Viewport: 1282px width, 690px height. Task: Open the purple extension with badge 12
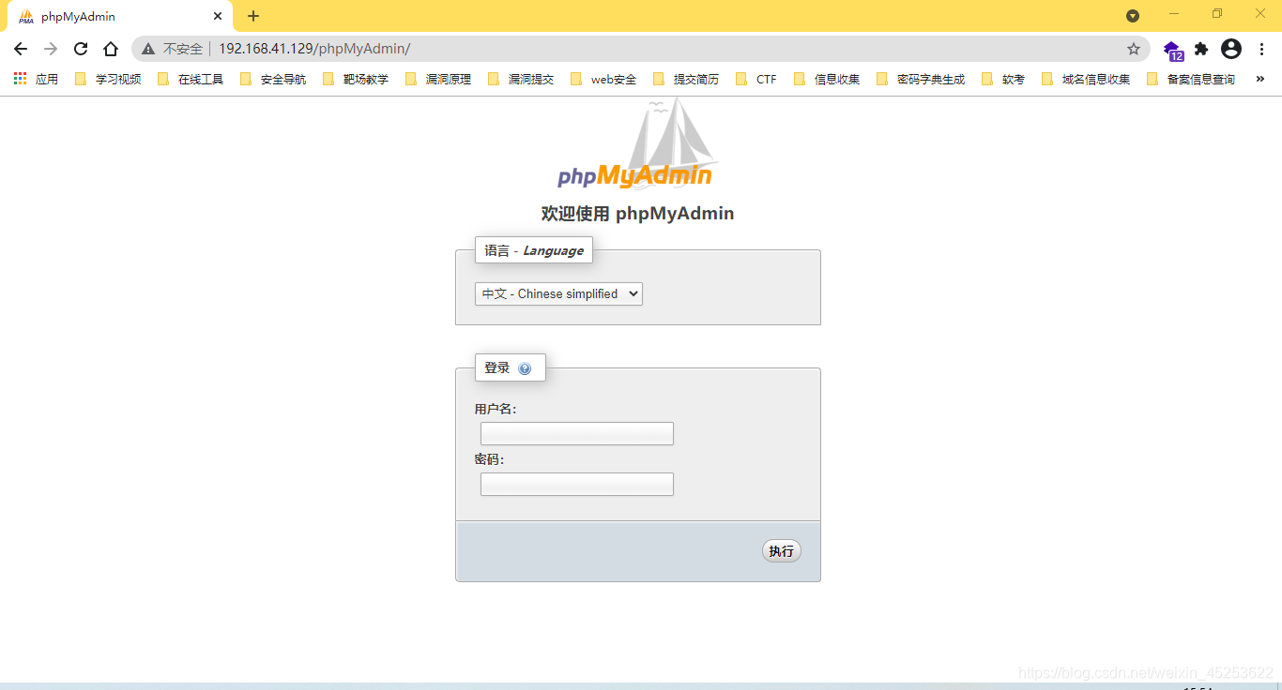point(1173,50)
